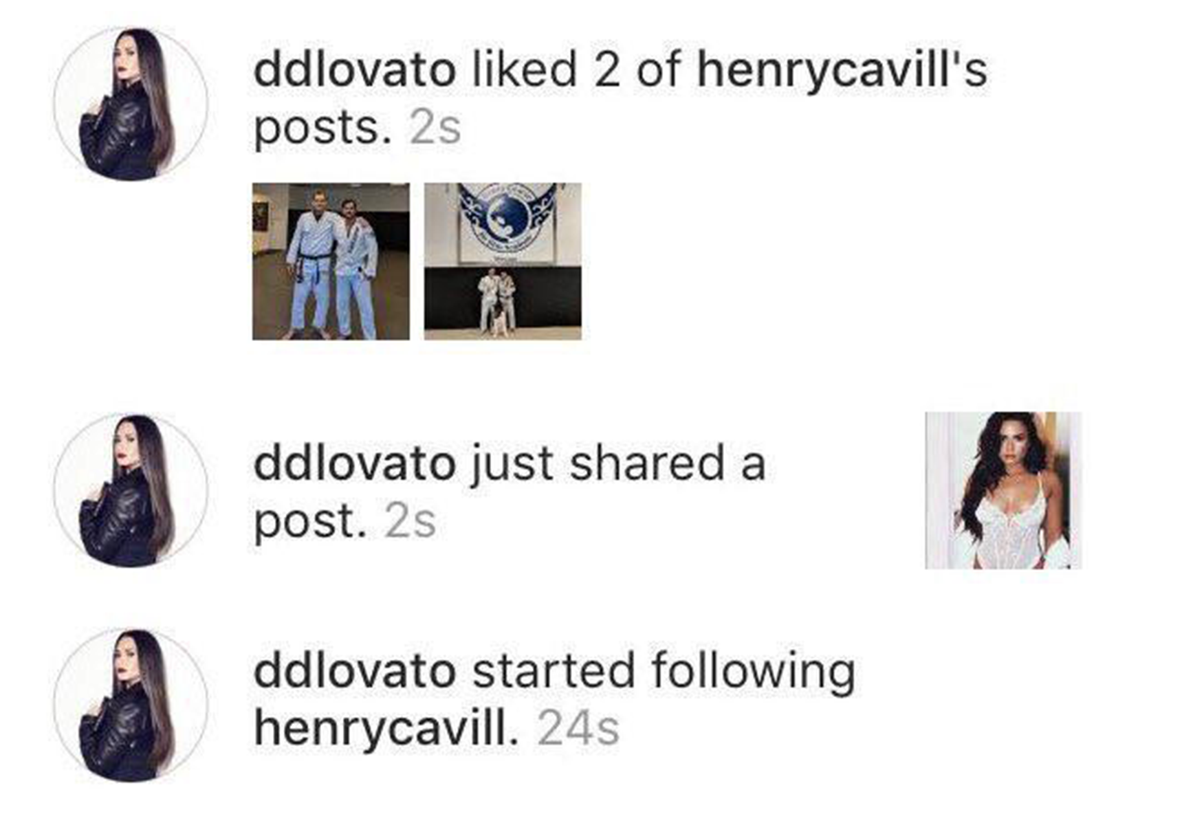The image size is (1193, 823).
Task: Open the shared post thumbnail of woman in white
Action: (1003, 490)
